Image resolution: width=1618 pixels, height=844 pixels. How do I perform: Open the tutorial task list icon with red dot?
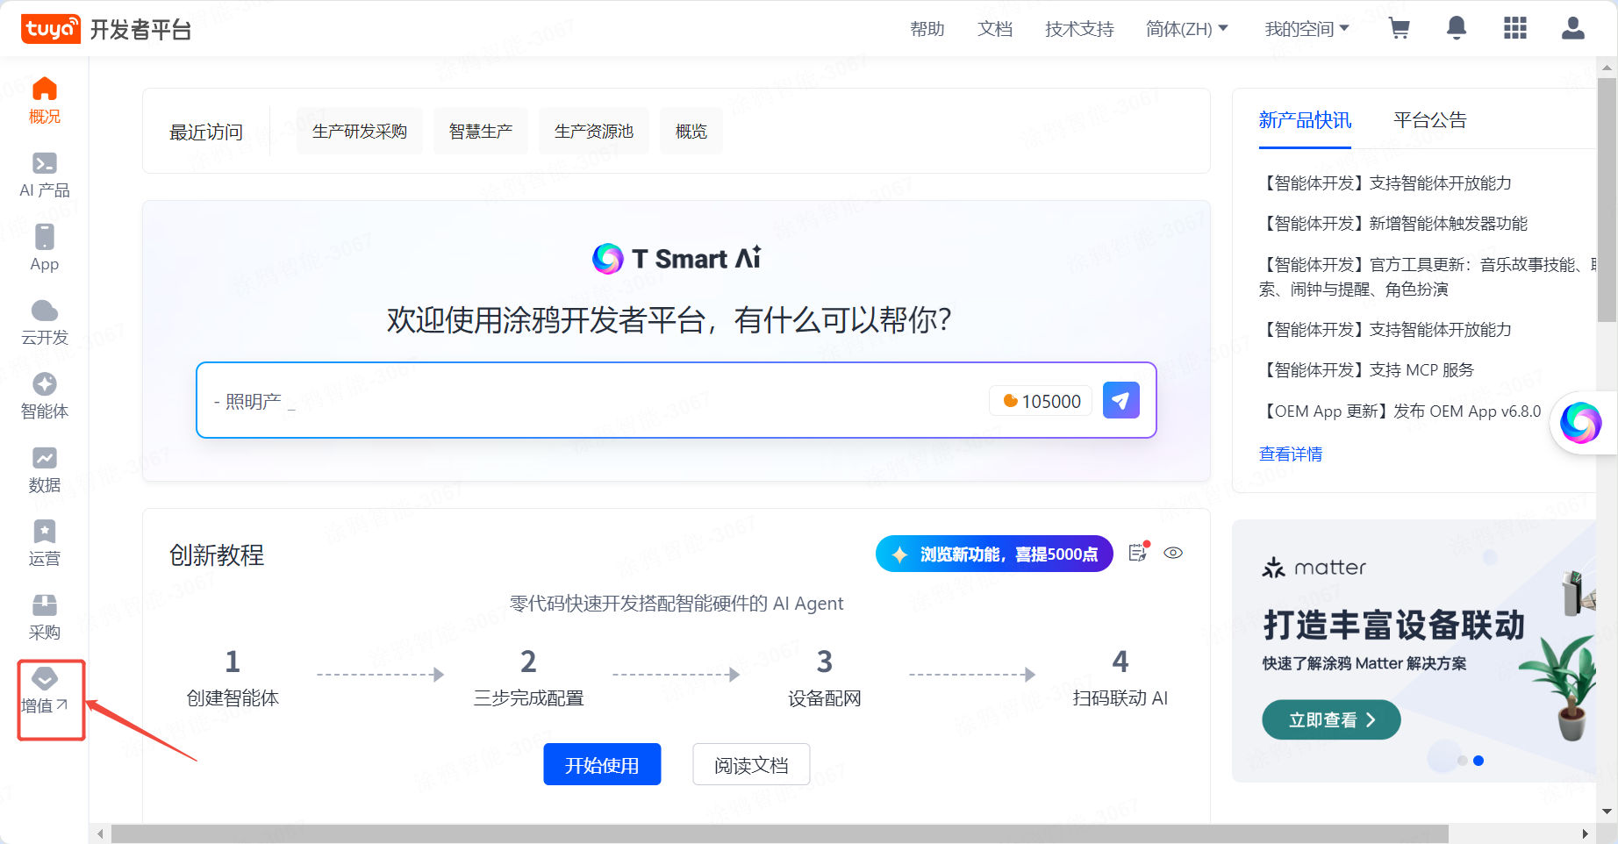(x=1139, y=552)
